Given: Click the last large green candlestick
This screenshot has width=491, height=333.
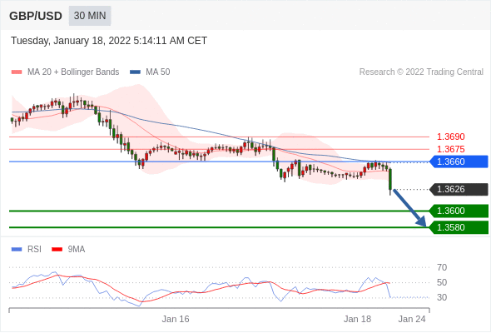Looking at the screenshot, I should [x=390, y=179].
